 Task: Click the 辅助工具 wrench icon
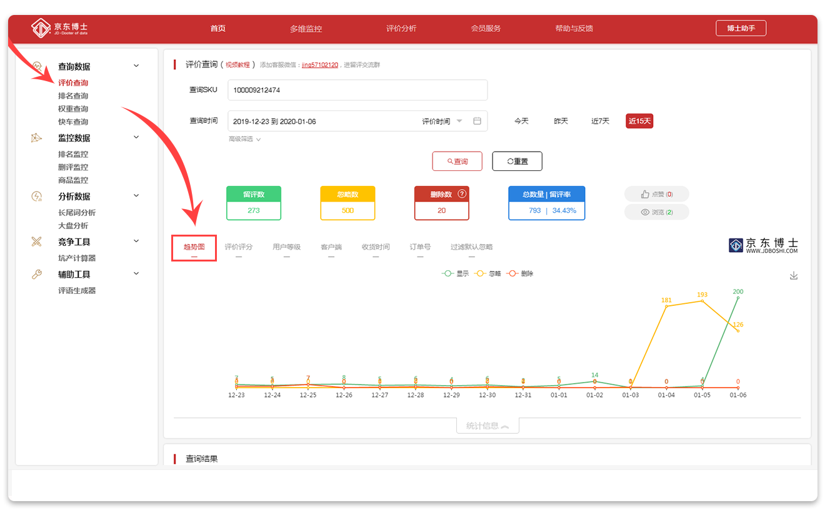(x=37, y=274)
